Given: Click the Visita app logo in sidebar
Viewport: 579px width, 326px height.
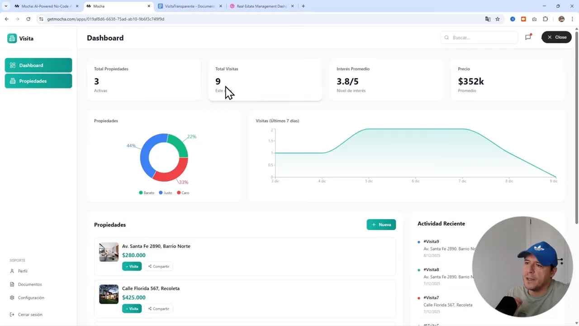Looking at the screenshot, I should [x=12, y=38].
